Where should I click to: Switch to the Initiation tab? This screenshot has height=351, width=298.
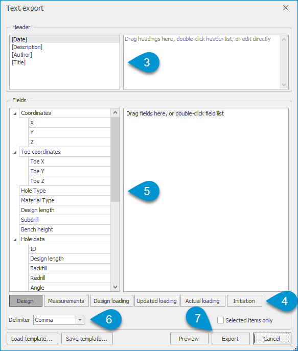point(244,300)
